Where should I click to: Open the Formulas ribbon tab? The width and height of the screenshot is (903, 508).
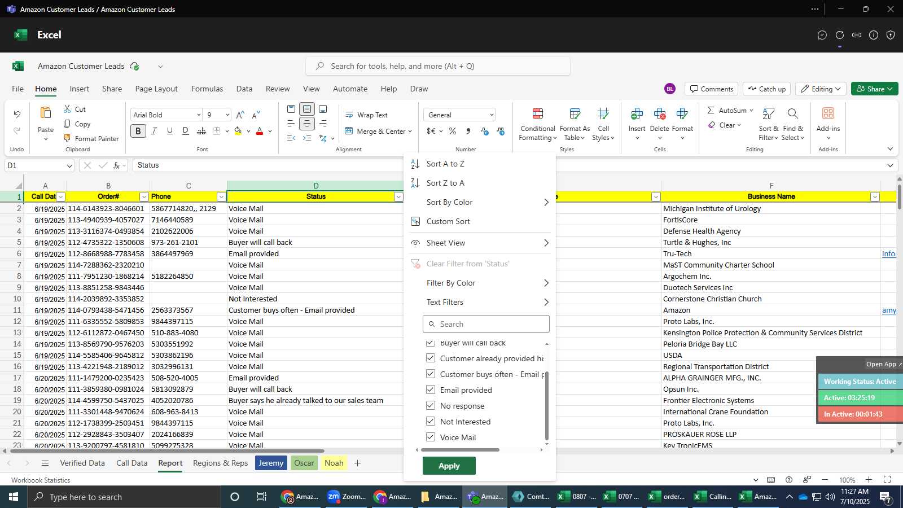207,89
